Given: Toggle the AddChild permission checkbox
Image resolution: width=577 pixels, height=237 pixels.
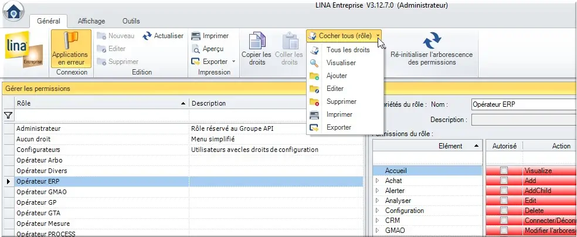Looking at the screenshot, I should click(x=504, y=191).
